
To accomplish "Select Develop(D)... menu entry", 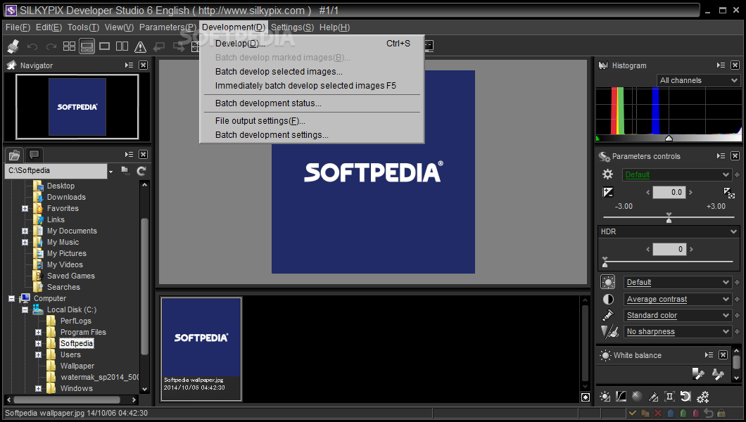I will [x=312, y=43].
